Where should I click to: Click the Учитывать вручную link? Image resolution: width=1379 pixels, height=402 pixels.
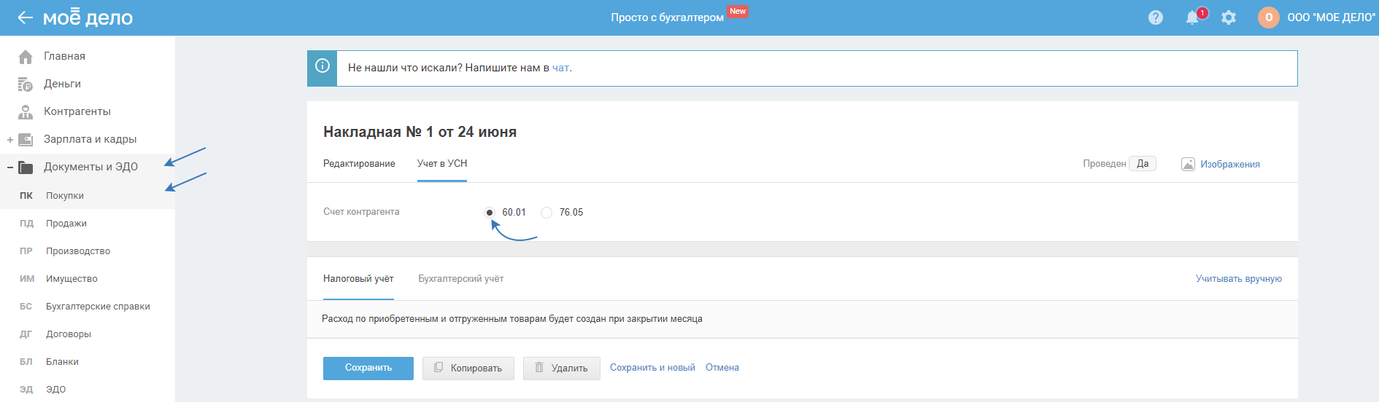pos(1238,279)
